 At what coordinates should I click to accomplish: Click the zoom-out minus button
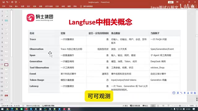click(x=172, y=106)
